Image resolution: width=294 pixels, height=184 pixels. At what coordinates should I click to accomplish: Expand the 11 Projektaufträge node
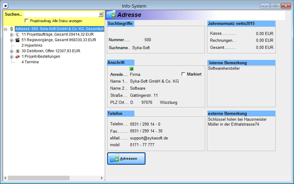point(12,35)
